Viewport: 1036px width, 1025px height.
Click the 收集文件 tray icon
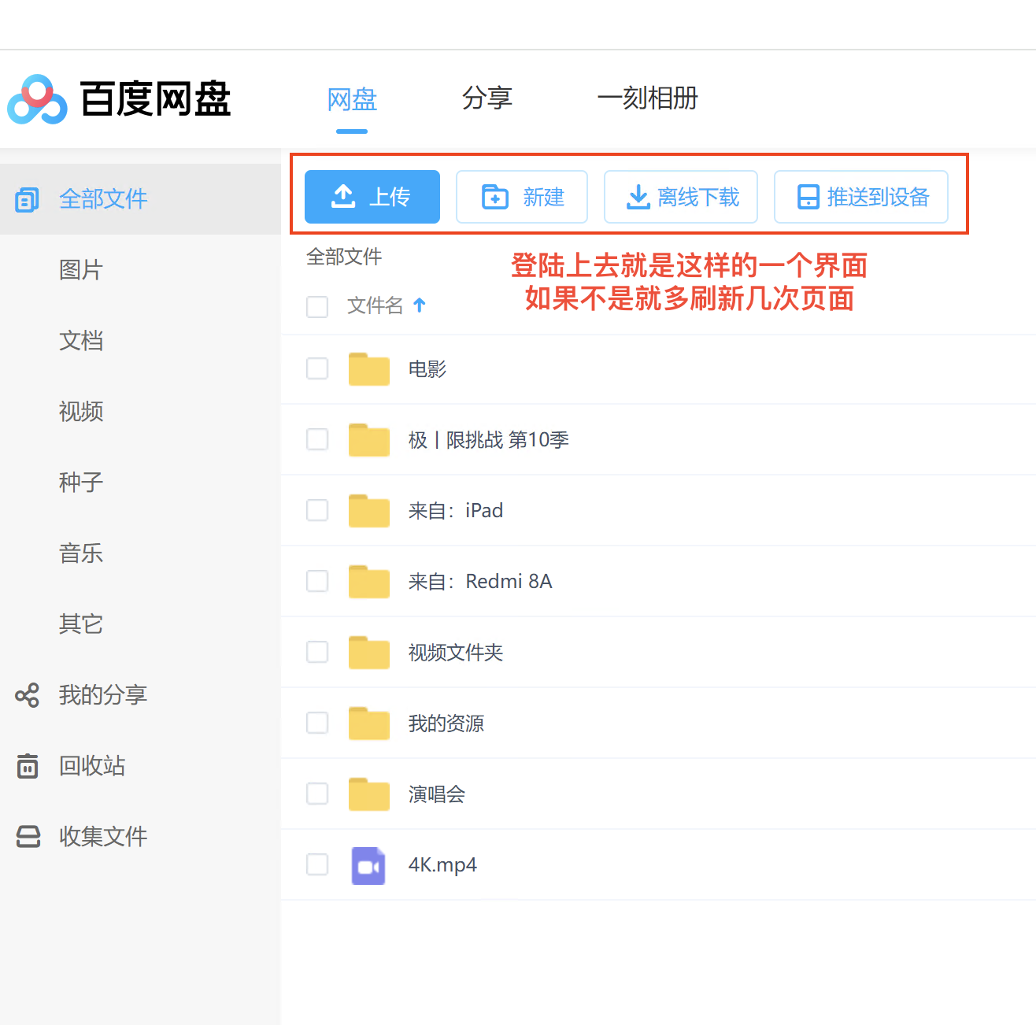tap(28, 836)
